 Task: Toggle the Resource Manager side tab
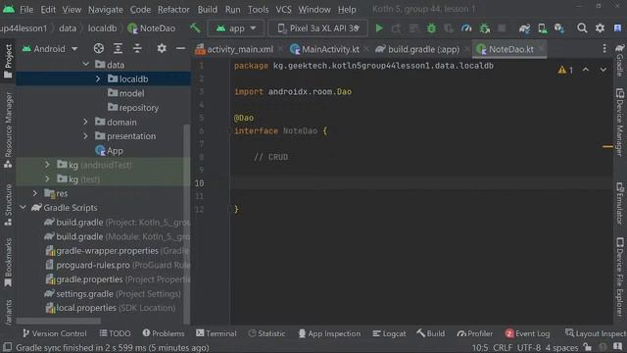point(8,130)
